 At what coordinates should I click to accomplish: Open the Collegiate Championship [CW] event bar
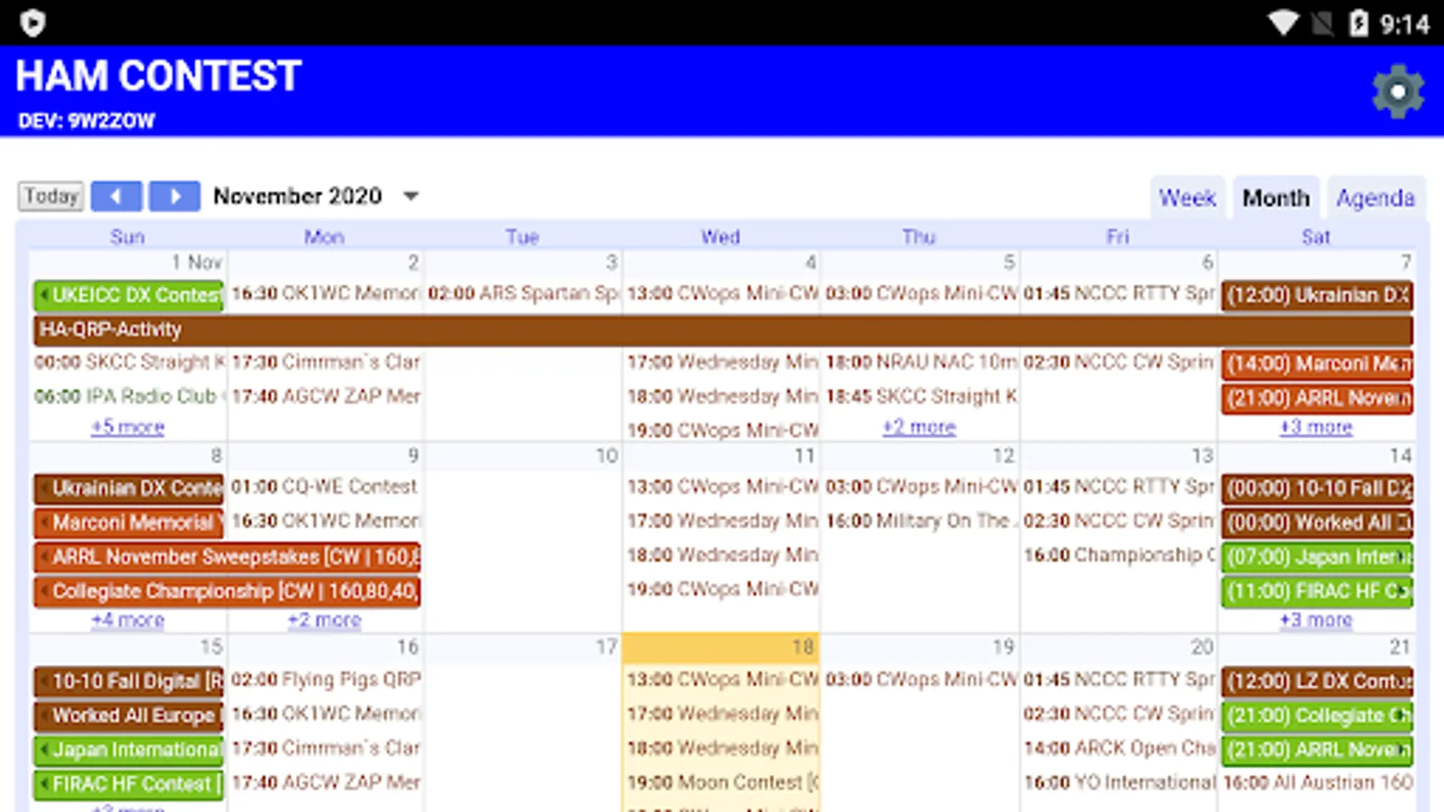(x=227, y=591)
